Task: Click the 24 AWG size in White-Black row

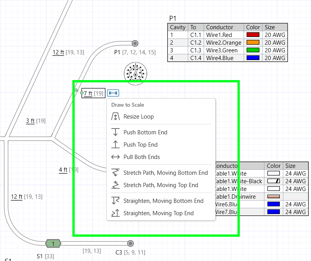Action: tap(296, 181)
